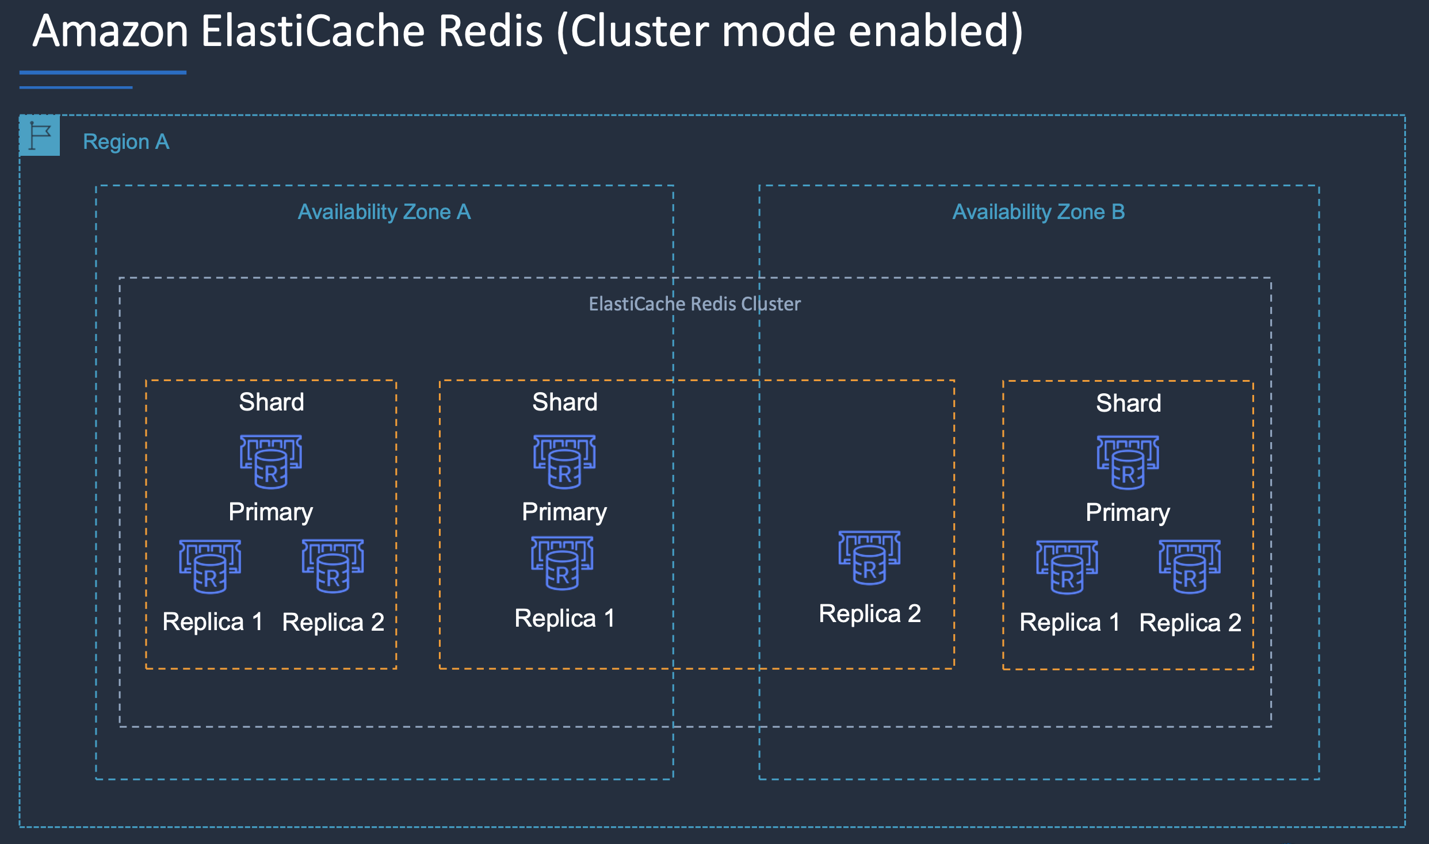Click the Primary node icon in the middle shard

564,462
